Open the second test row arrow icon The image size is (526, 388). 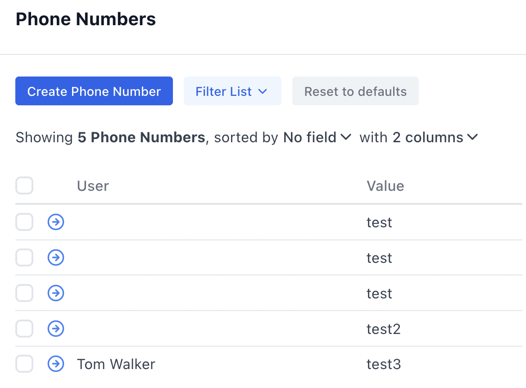56,257
